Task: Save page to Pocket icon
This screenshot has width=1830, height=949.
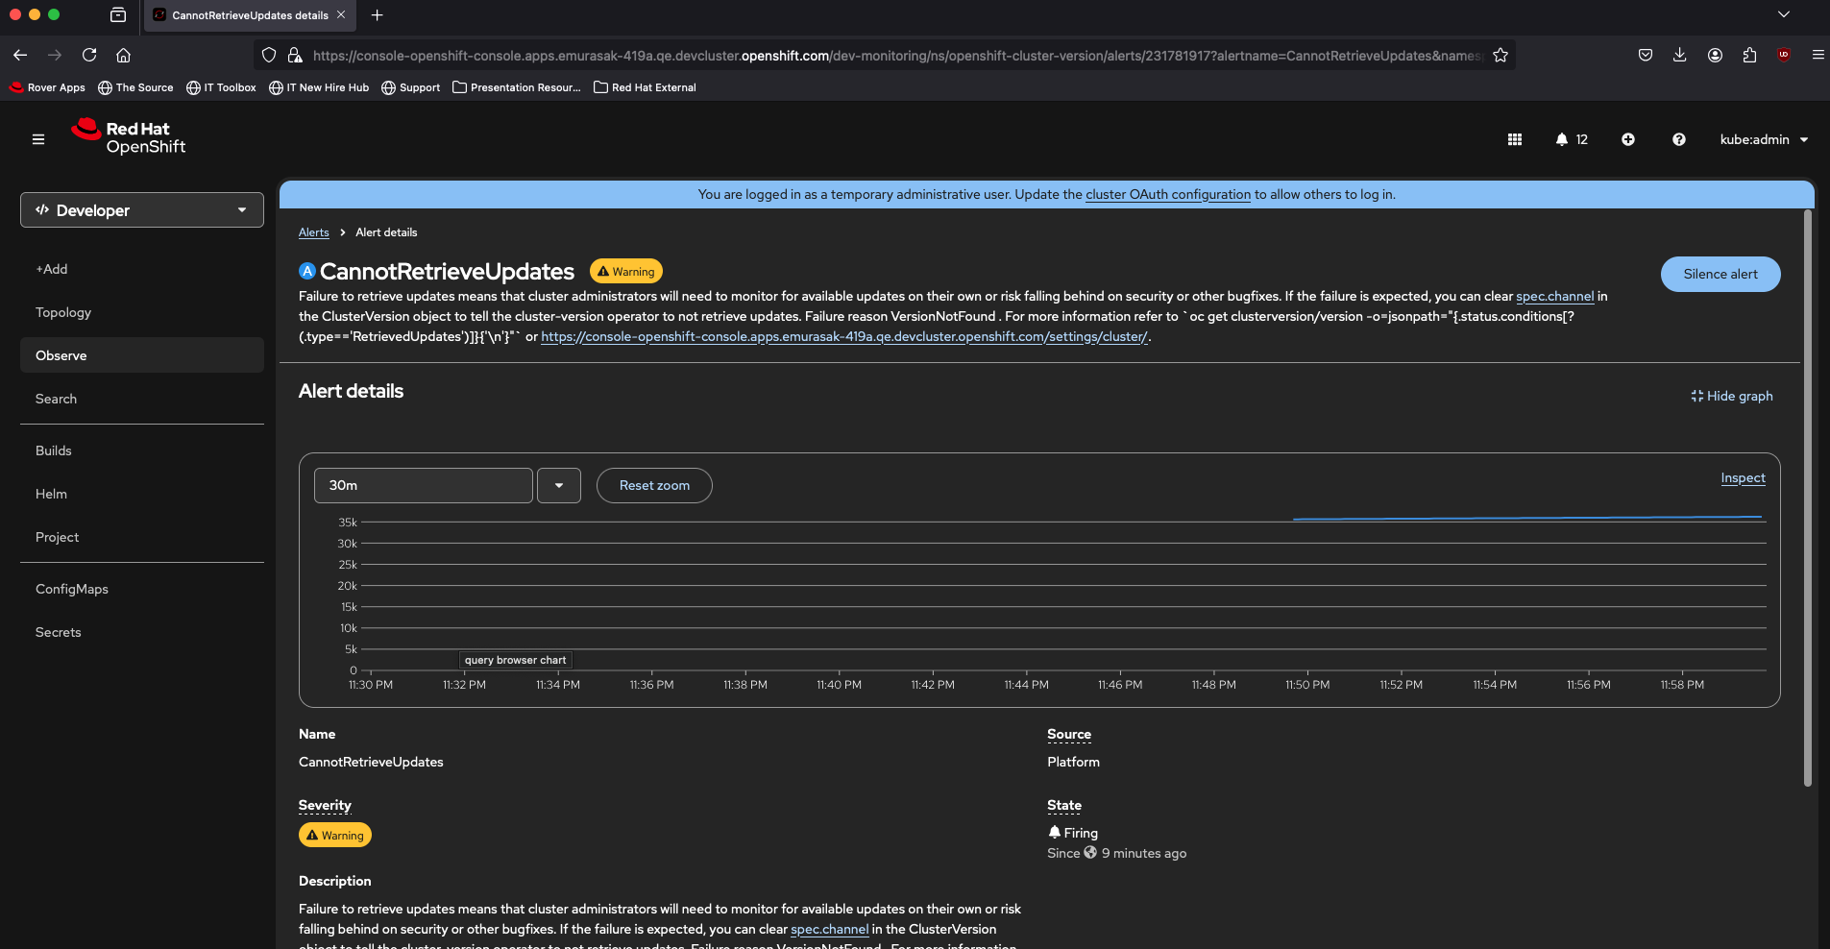Action: pyautogui.click(x=1646, y=55)
